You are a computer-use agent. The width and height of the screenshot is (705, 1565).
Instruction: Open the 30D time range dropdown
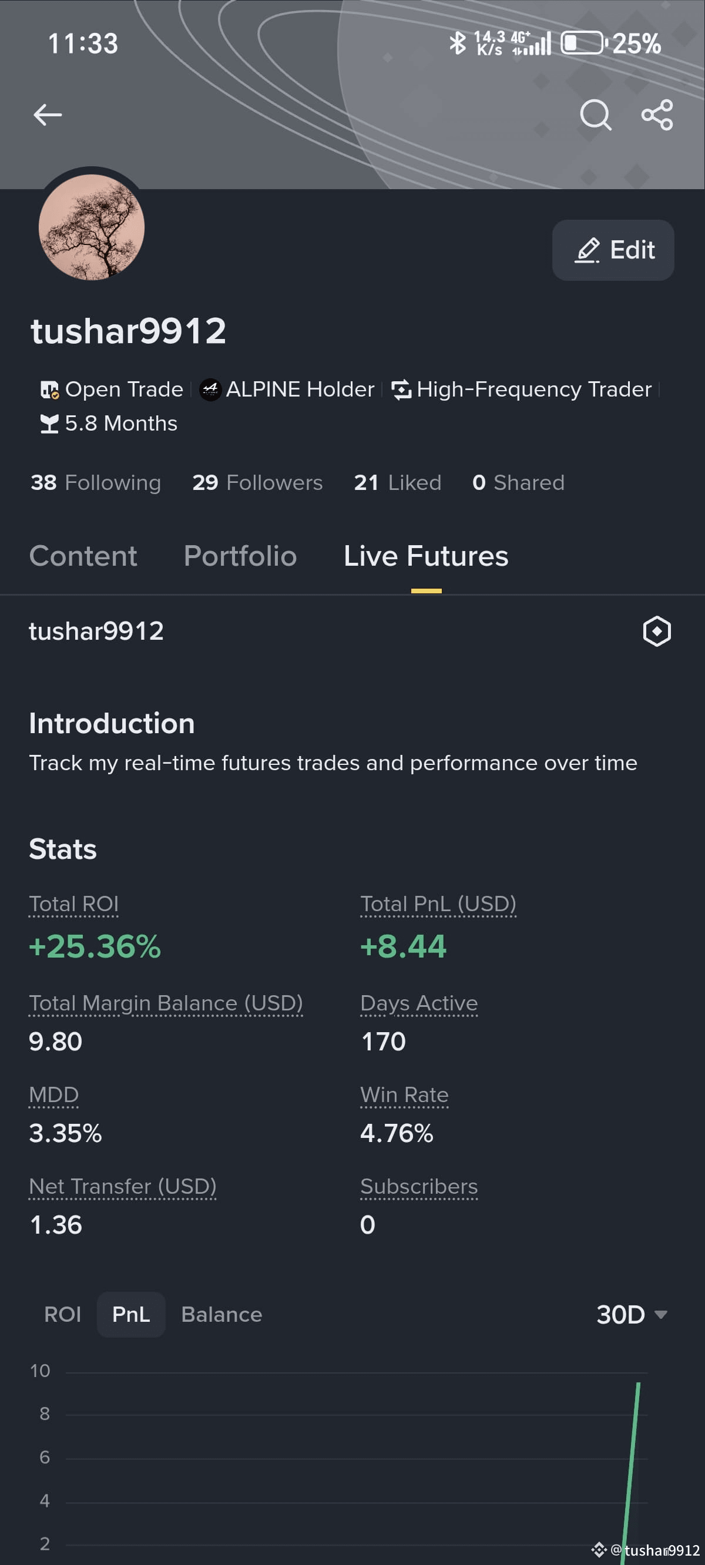pos(632,1314)
